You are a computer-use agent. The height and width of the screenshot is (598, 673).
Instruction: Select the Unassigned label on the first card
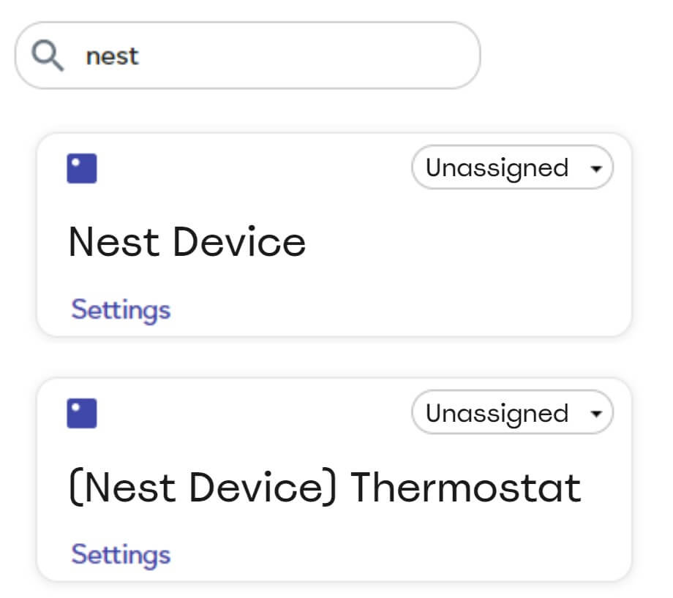click(x=497, y=167)
